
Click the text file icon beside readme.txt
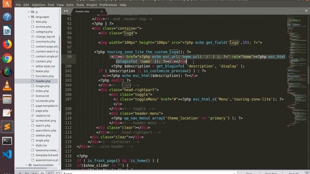pos(32,116)
